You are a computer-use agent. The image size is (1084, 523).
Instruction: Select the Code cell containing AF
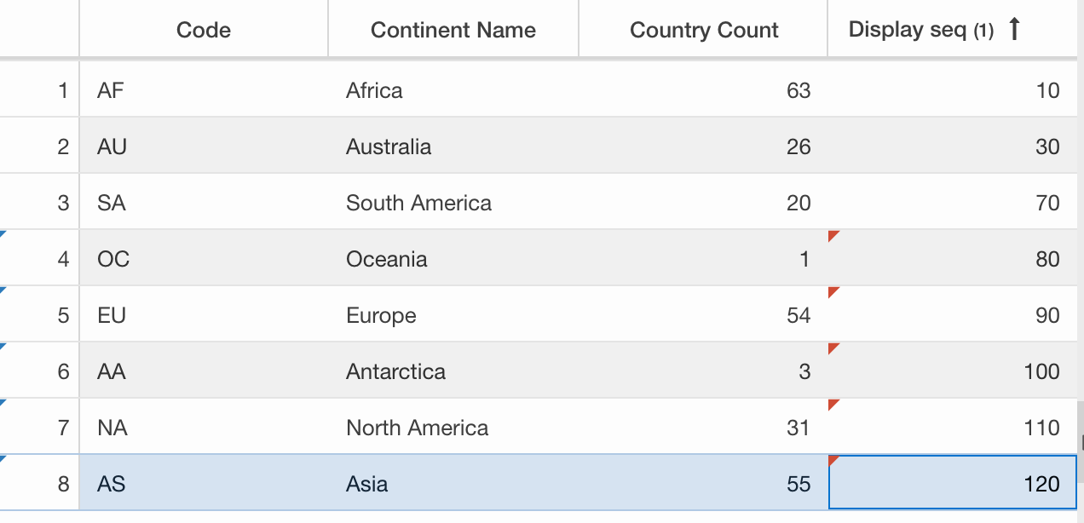click(x=204, y=89)
